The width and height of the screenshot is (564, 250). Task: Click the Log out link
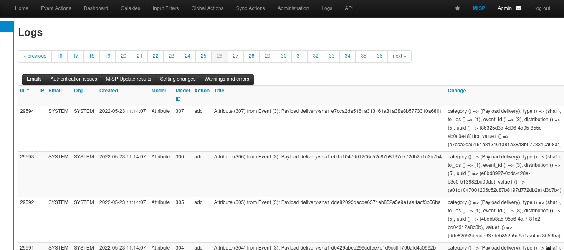[541, 8]
